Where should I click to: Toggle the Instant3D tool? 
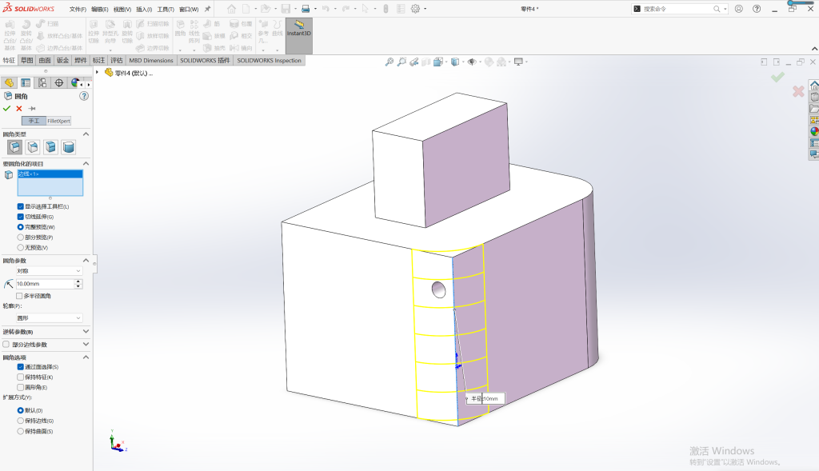(x=299, y=35)
